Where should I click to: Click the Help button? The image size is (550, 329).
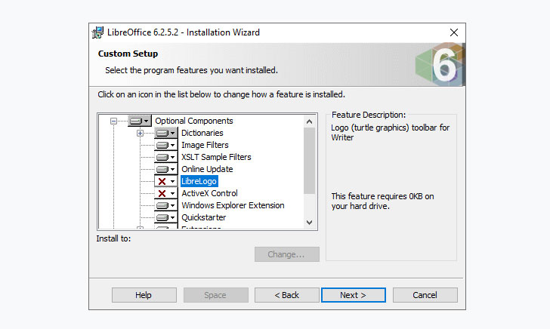tap(144, 295)
